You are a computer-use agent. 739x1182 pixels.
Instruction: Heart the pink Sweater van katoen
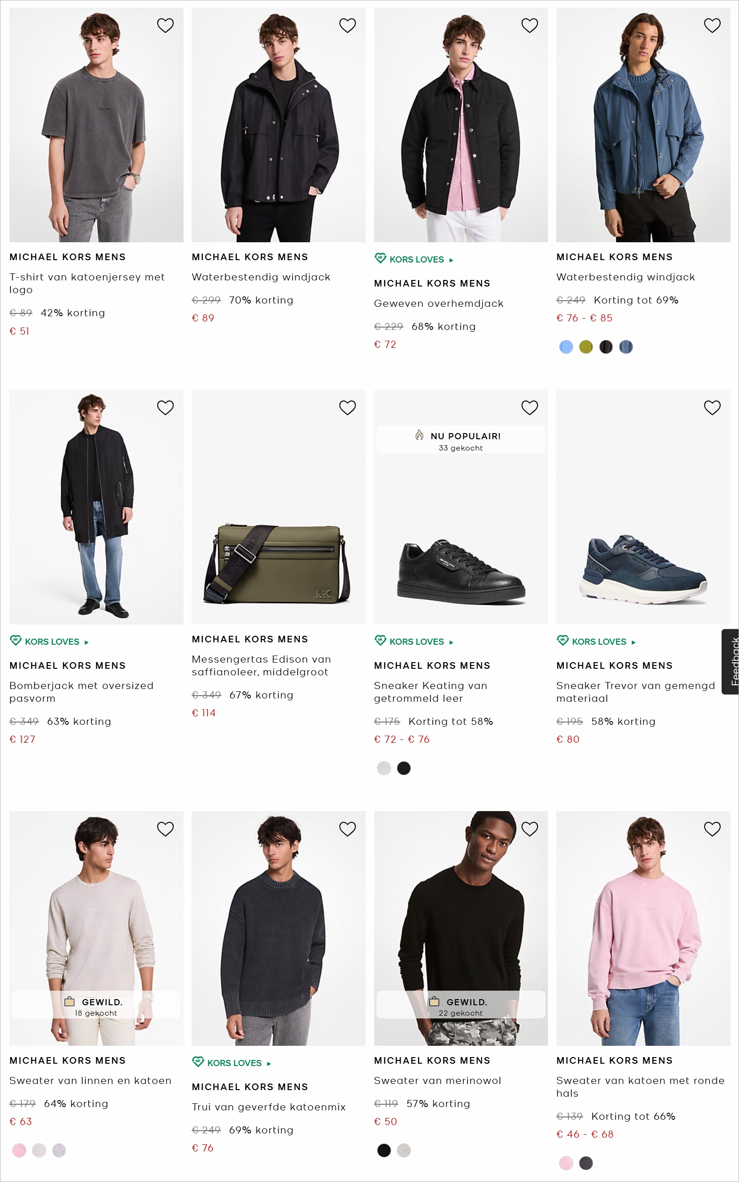(x=712, y=829)
